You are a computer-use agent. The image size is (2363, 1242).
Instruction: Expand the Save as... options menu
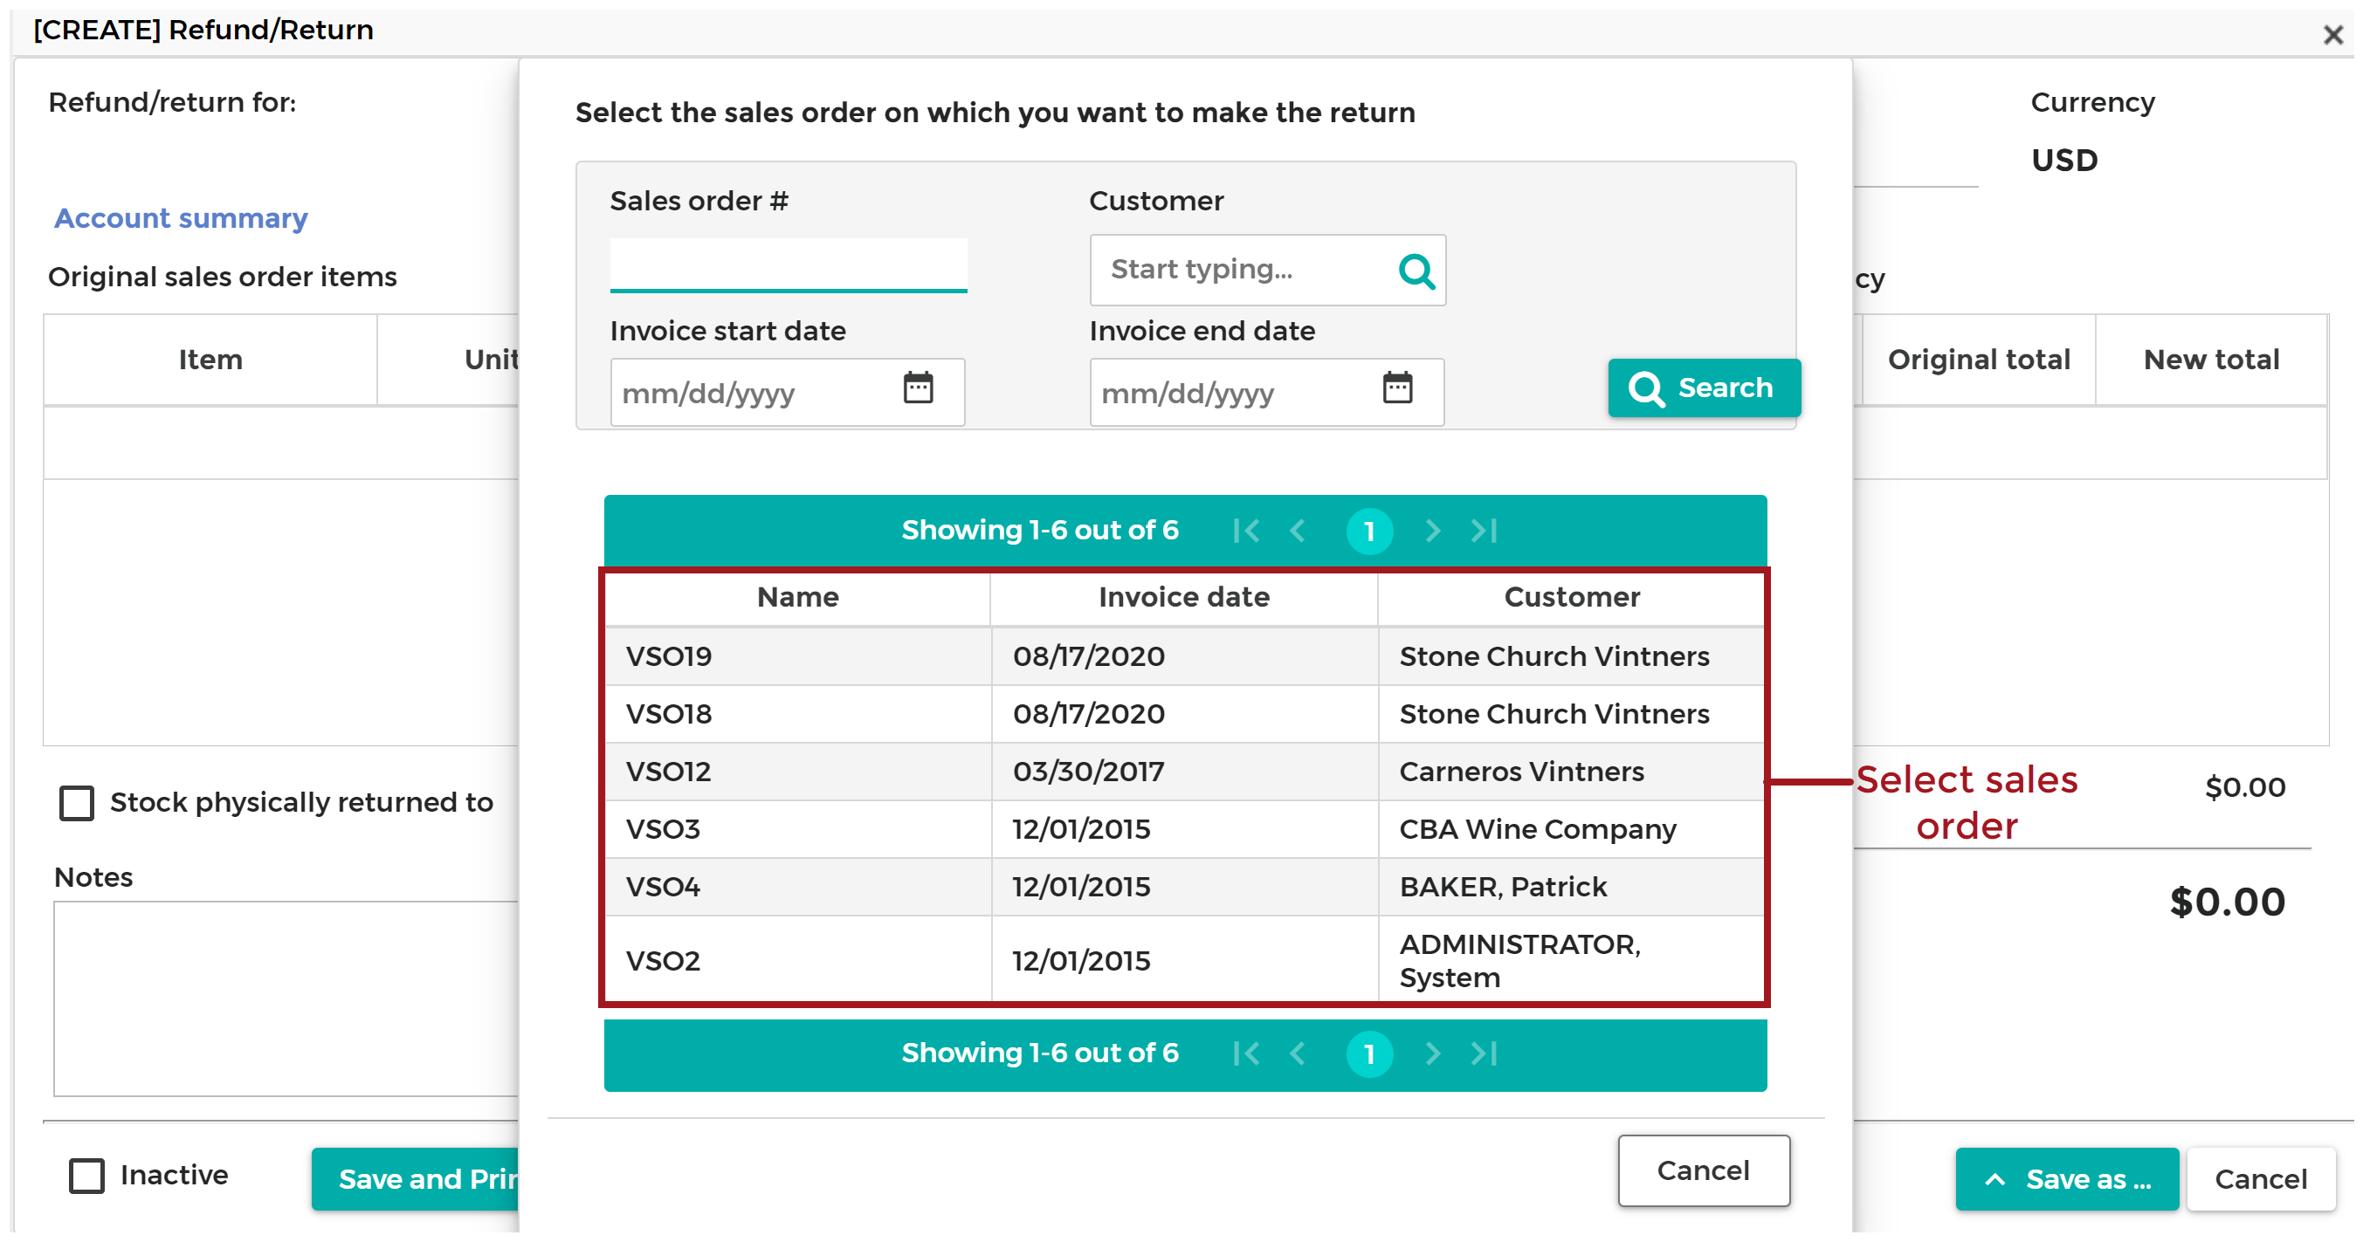[2067, 1180]
